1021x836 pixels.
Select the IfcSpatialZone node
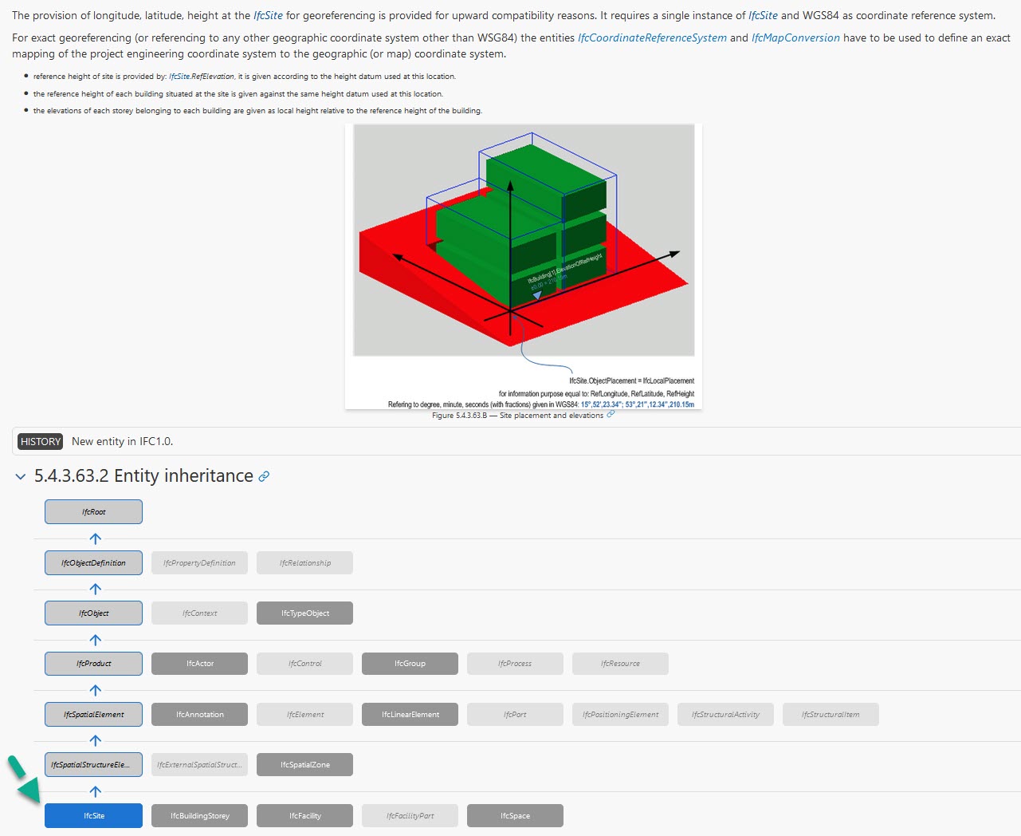[x=304, y=764]
